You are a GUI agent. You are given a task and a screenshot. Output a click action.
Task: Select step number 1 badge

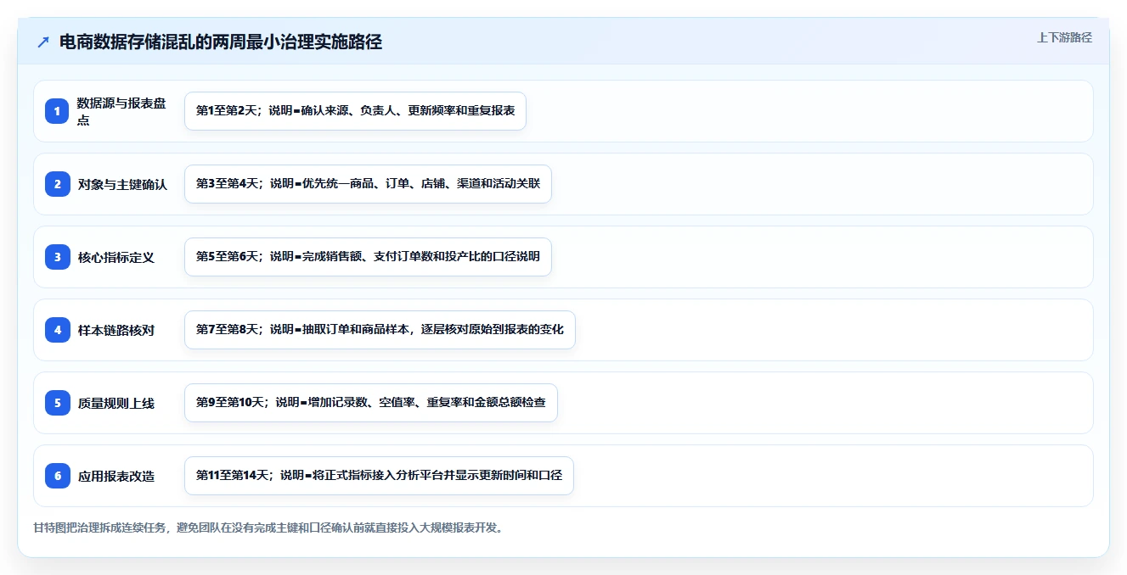(x=58, y=111)
